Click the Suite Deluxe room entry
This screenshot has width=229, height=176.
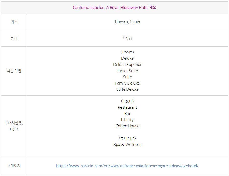pos(127,89)
